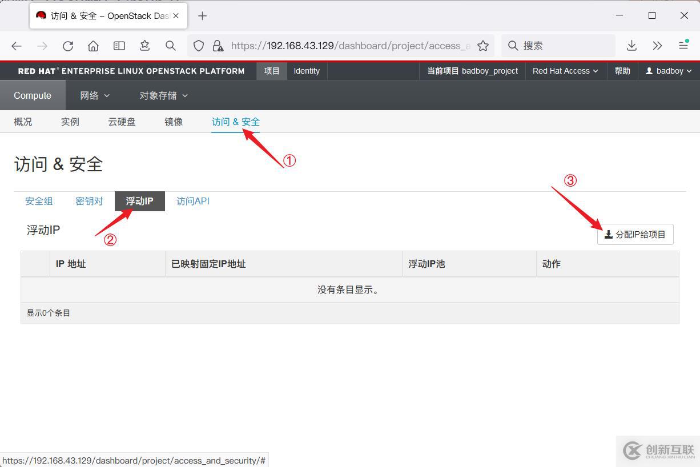This screenshot has height=467, width=700.
Task: Open the downloads arrow icon
Action: [631, 46]
